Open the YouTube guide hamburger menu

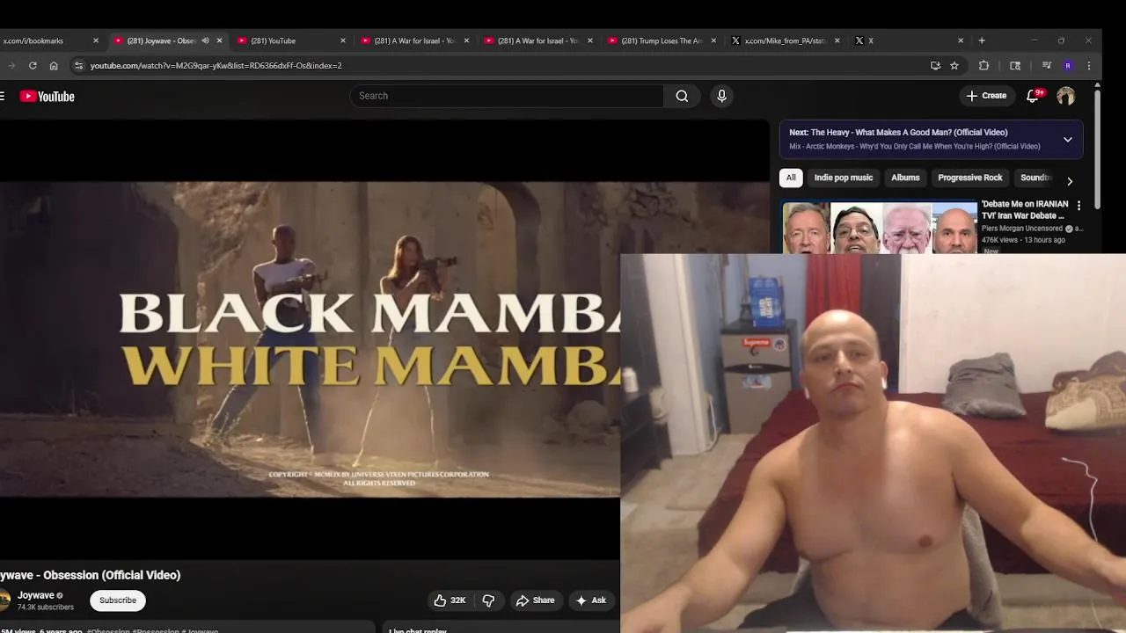pyautogui.click(x=3, y=97)
